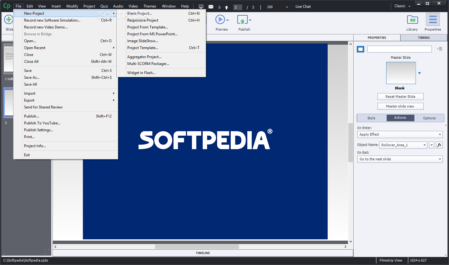Open the On Exit action dropdown
The width and height of the screenshot is (449, 265).
point(400,159)
